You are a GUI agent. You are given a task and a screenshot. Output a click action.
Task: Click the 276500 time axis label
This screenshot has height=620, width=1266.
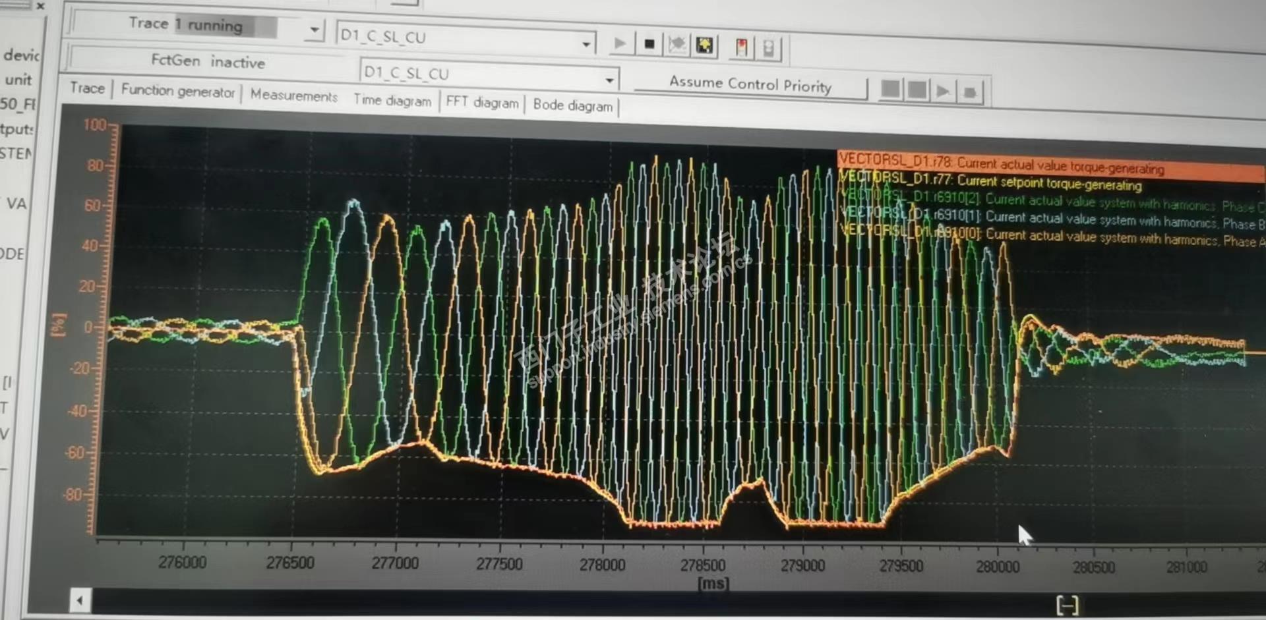pos(290,563)
